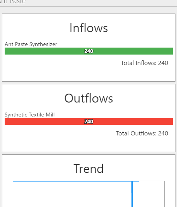Click the Ant Paste title at top
This screenshot has width=177, height=207.
(12, 2)
